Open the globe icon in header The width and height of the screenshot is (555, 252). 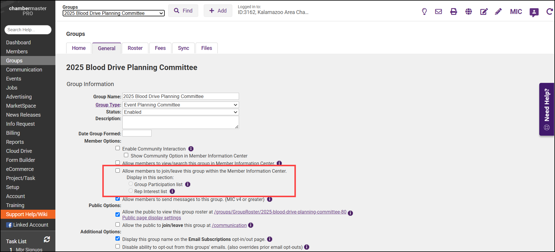(x=469, y=12)
